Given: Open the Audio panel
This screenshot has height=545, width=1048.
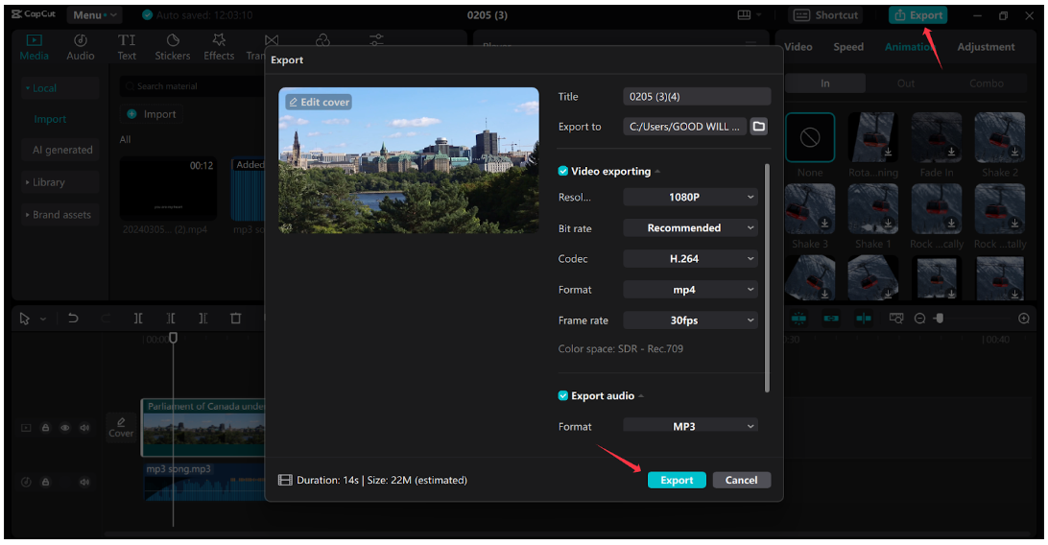Looking at the screenshot, I should pos(81,47).
